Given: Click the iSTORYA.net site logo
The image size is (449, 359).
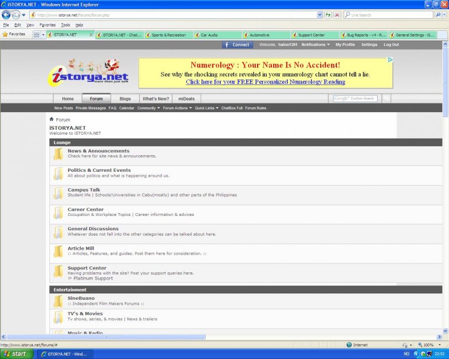Looking at the screenshot, I should [88, 73].
